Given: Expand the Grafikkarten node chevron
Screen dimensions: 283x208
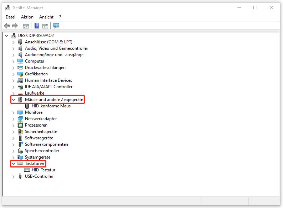Looking at the screenshot, I should point(13,74).
